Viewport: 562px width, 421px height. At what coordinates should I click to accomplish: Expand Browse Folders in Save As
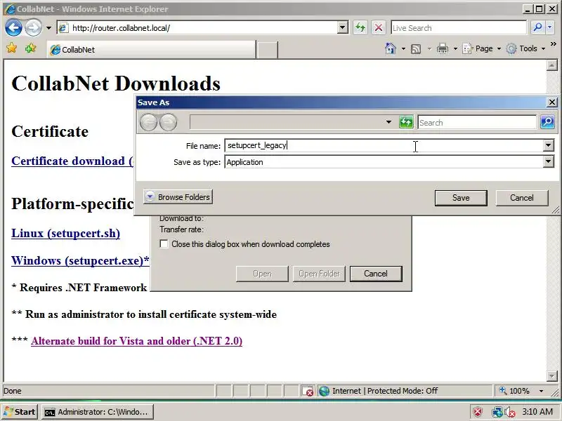pyautogui.click(x=178, y=197)
